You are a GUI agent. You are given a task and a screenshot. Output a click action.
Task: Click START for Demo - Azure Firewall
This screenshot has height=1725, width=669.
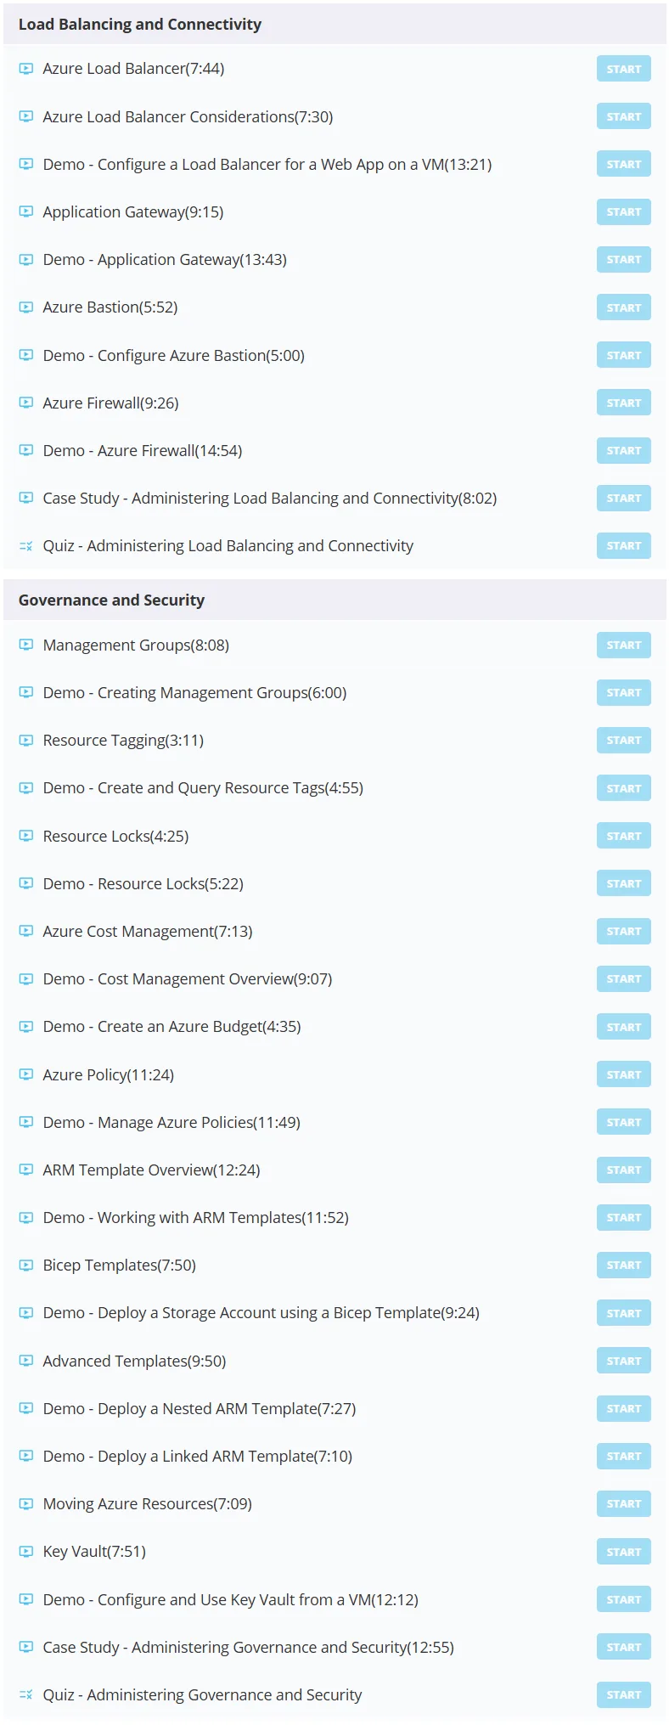click(x=624, y=450)
